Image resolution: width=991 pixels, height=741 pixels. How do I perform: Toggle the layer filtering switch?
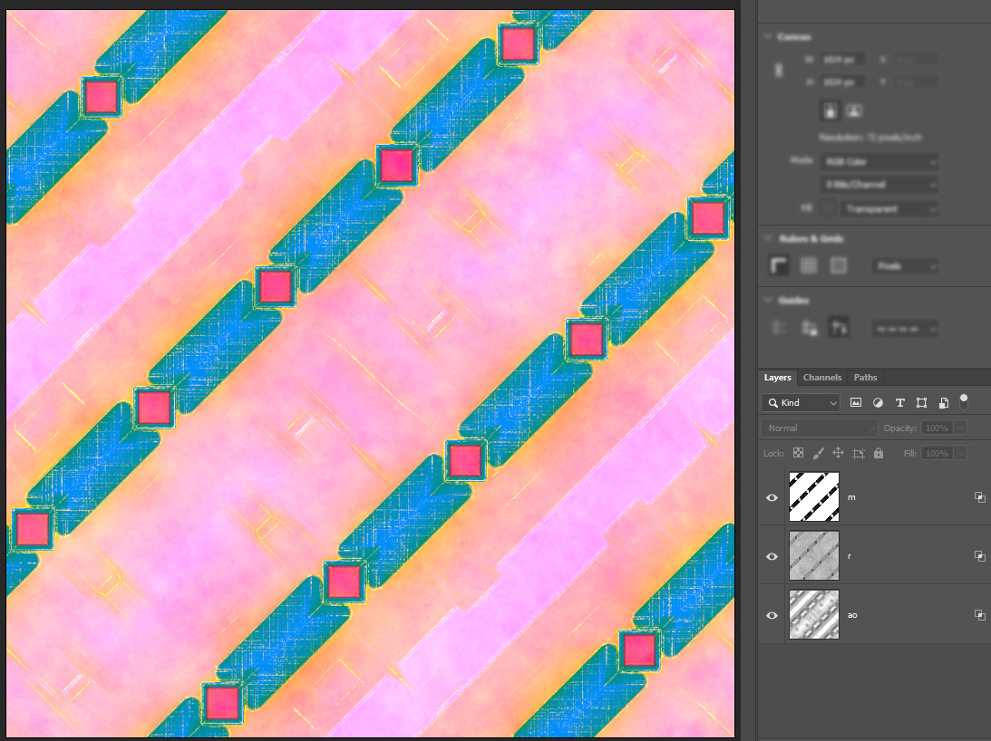964,400
